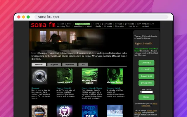This screenshot has width=187, height=117.
Task: Click the 'Over 30 unique channels' description text
Action: [79, 56]
